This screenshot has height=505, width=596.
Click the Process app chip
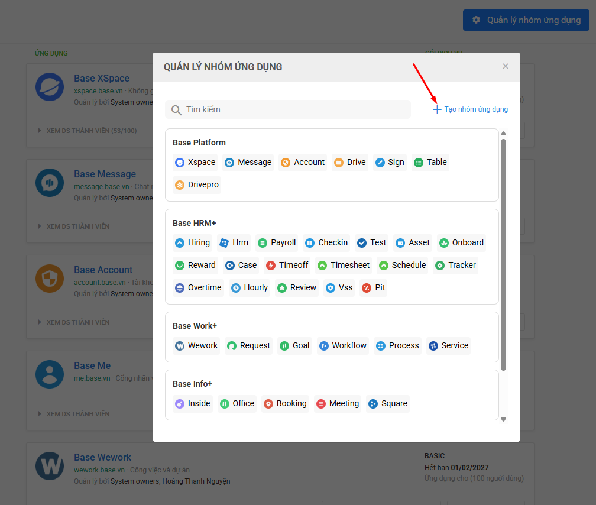397,346
